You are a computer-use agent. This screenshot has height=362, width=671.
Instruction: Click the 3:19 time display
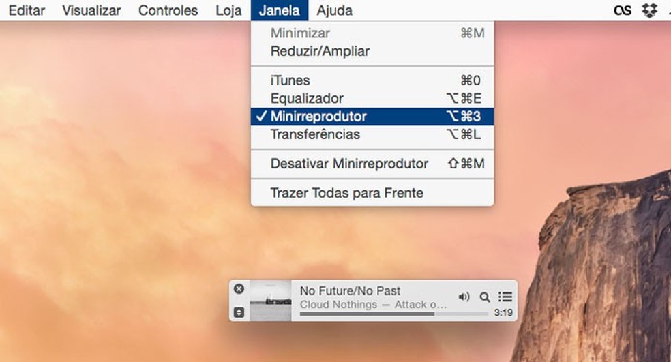tap(503, 313)
